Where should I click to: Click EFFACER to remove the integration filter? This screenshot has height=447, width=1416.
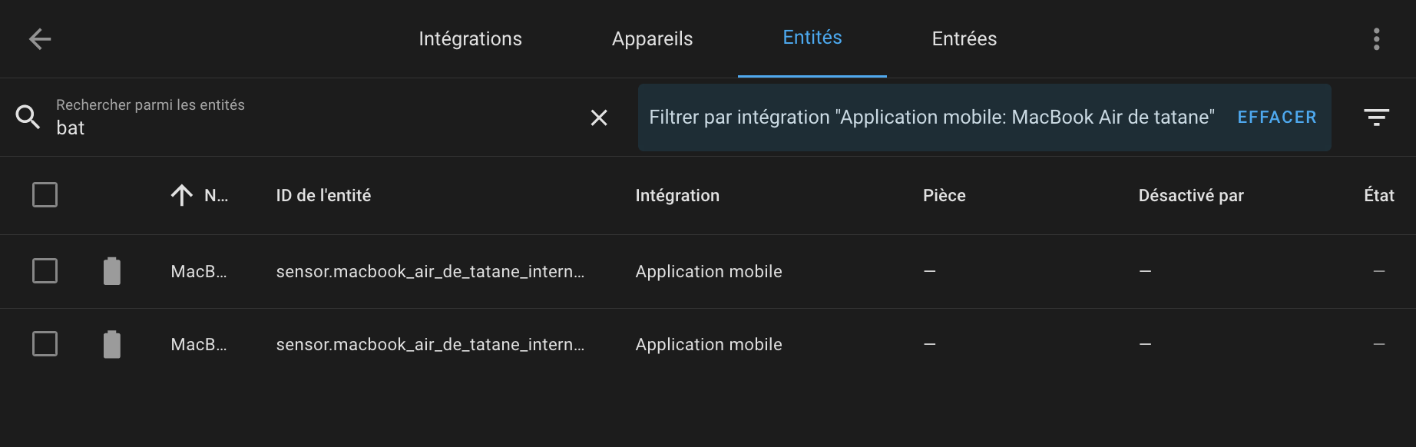(1277, 118)
